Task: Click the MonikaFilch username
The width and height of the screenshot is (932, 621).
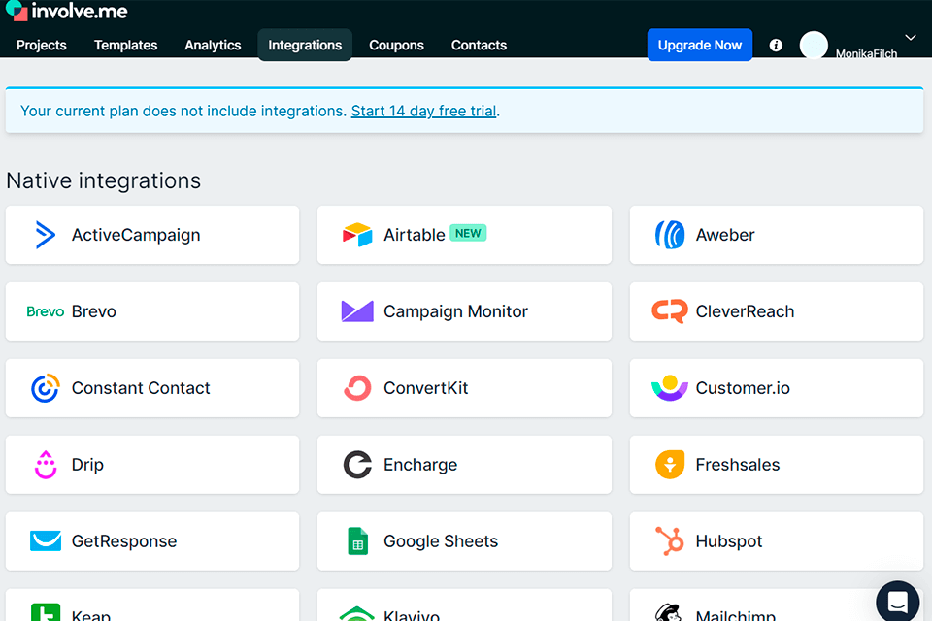Action: [866, 53]
